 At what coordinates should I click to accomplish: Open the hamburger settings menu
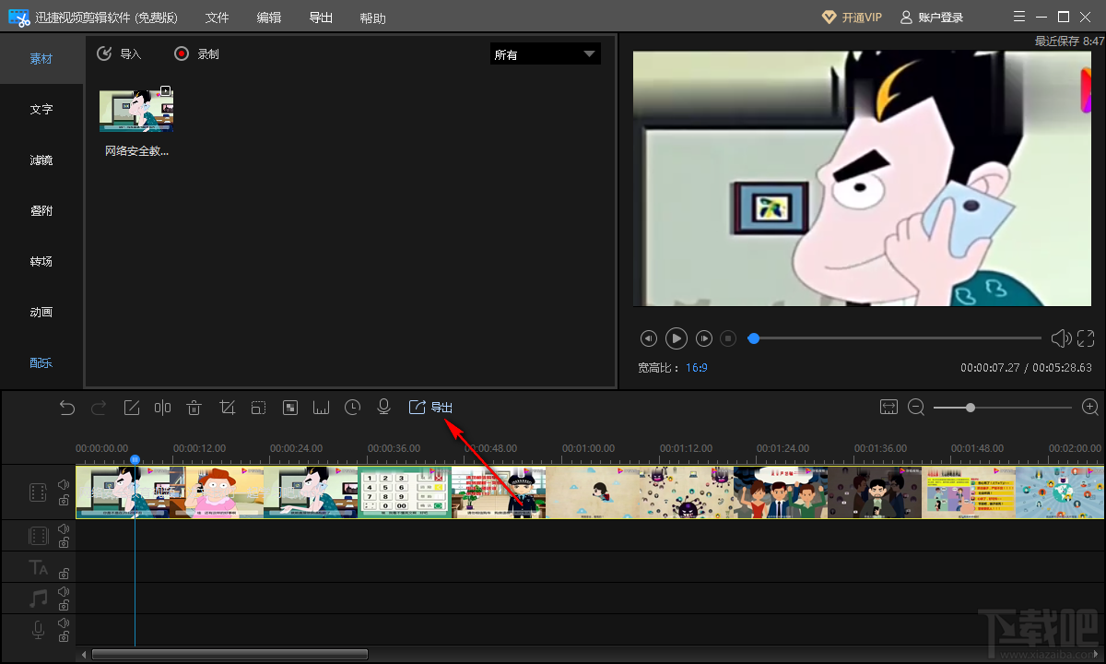1018,17
